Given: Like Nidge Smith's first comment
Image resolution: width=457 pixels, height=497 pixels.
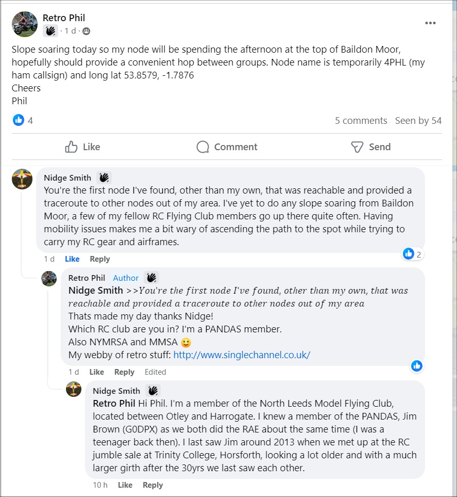Looking at the screenshot, I should tap(72, 259).
